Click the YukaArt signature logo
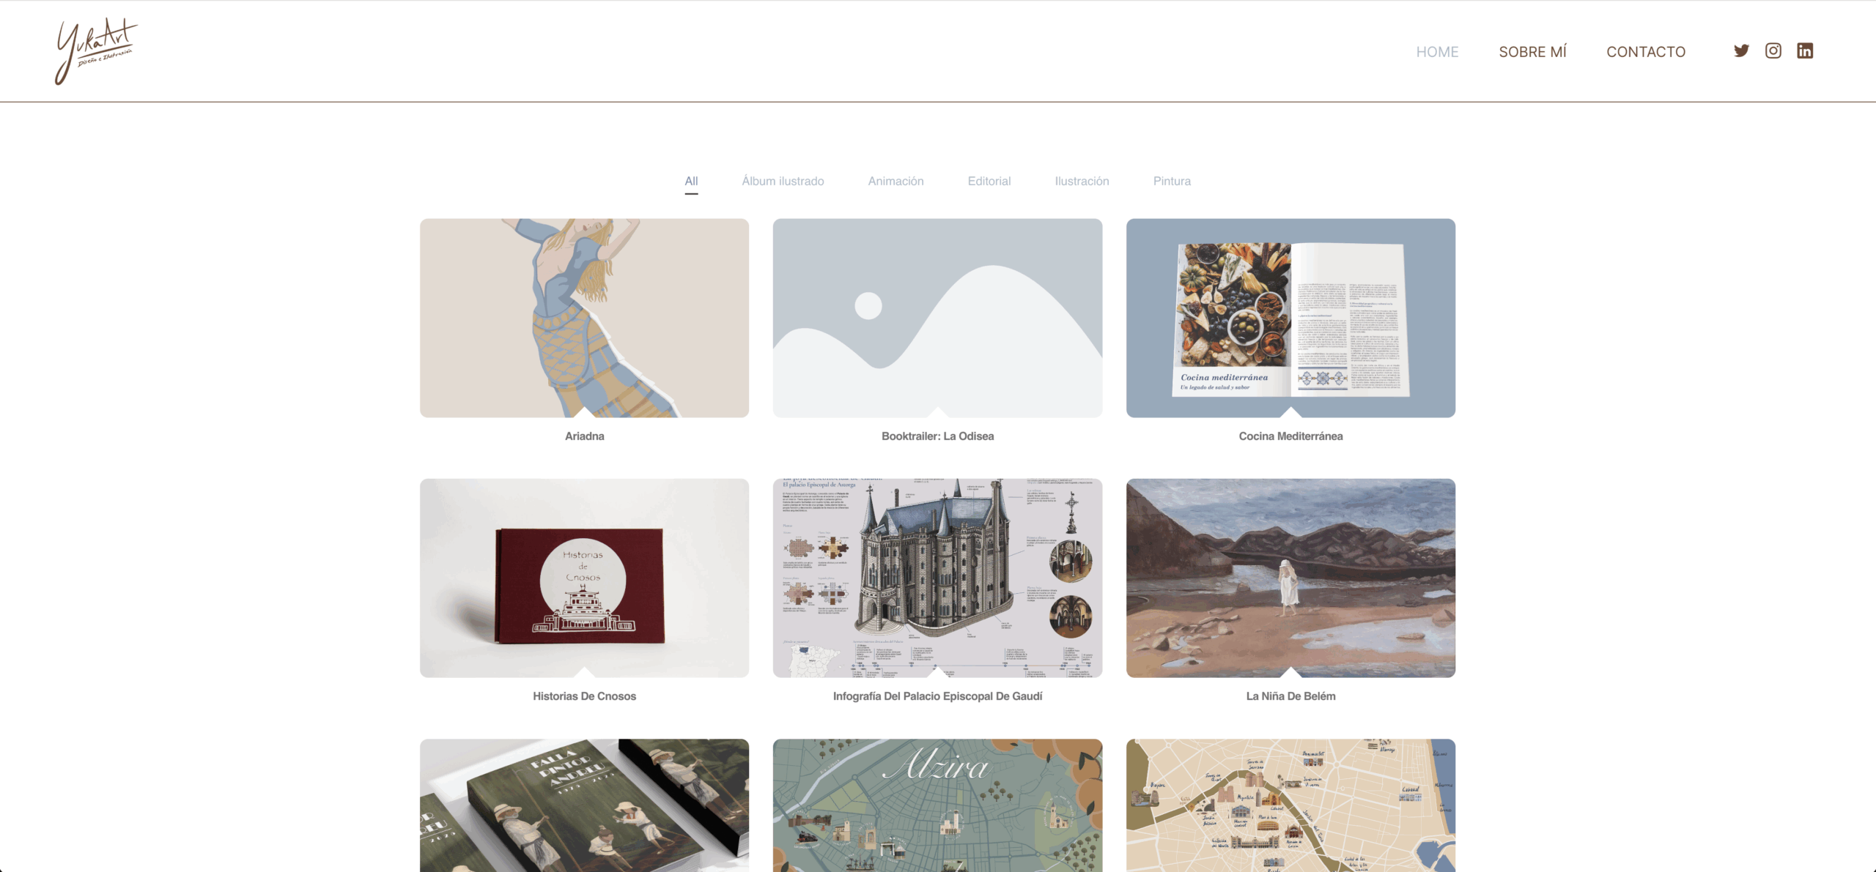 point(96,51)
